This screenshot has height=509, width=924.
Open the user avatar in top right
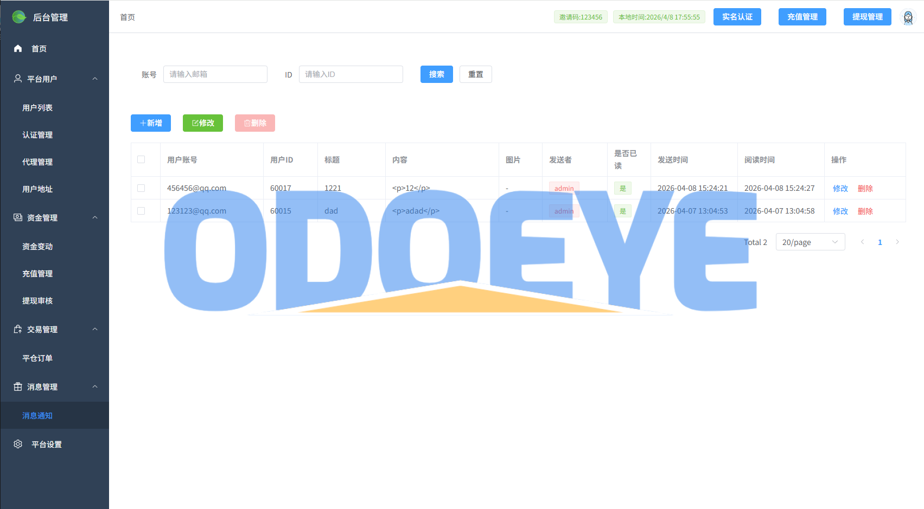click(908, 17)
